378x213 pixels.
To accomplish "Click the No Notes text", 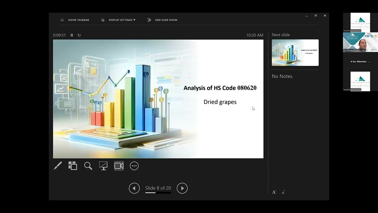I will [x=282, y=76].
